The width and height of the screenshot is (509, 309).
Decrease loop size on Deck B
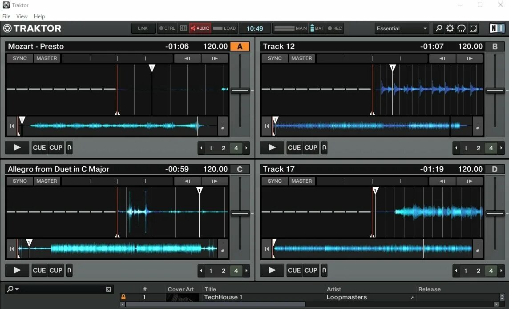[456, 148]
